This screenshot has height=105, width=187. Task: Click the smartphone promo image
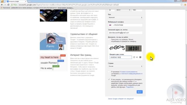point(53,15)
